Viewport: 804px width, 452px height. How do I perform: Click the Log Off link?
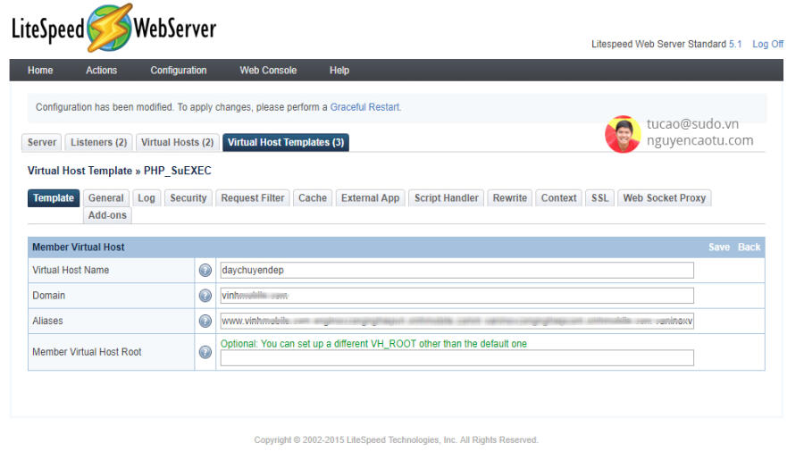(x=768, y=44)
